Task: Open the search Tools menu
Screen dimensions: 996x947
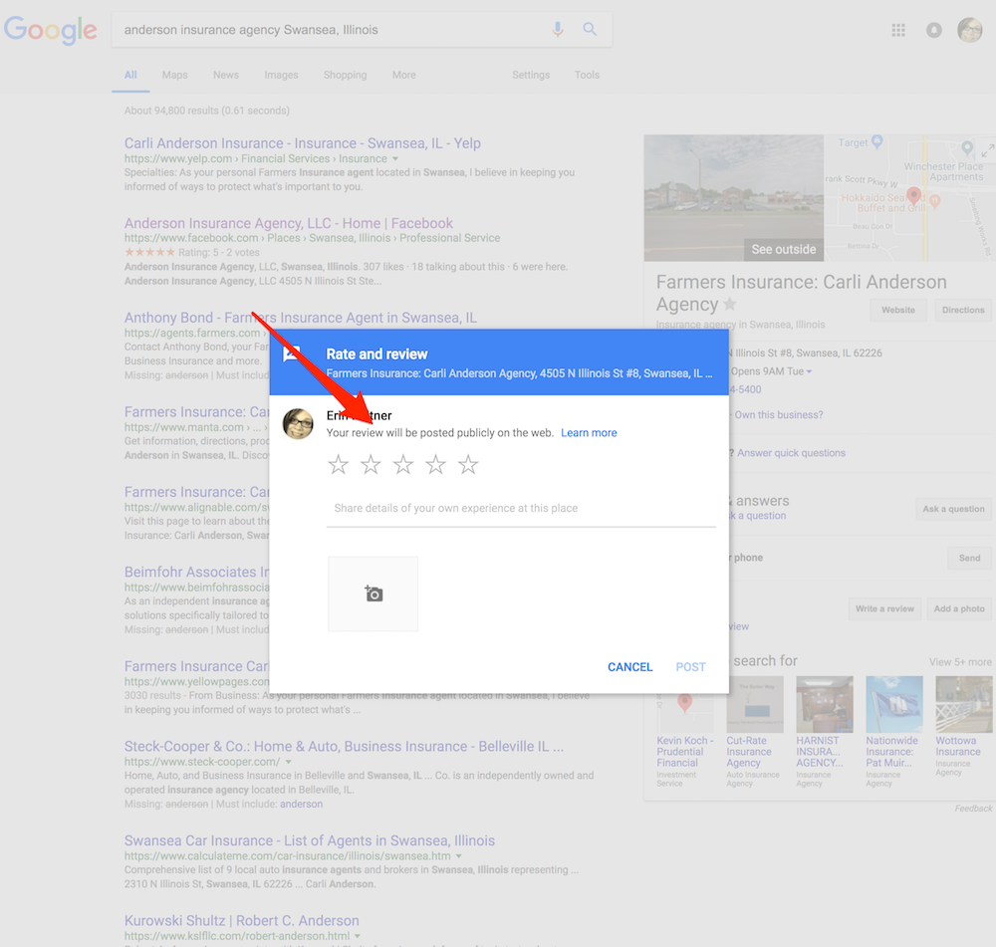Action: click(x=587, y=75)
